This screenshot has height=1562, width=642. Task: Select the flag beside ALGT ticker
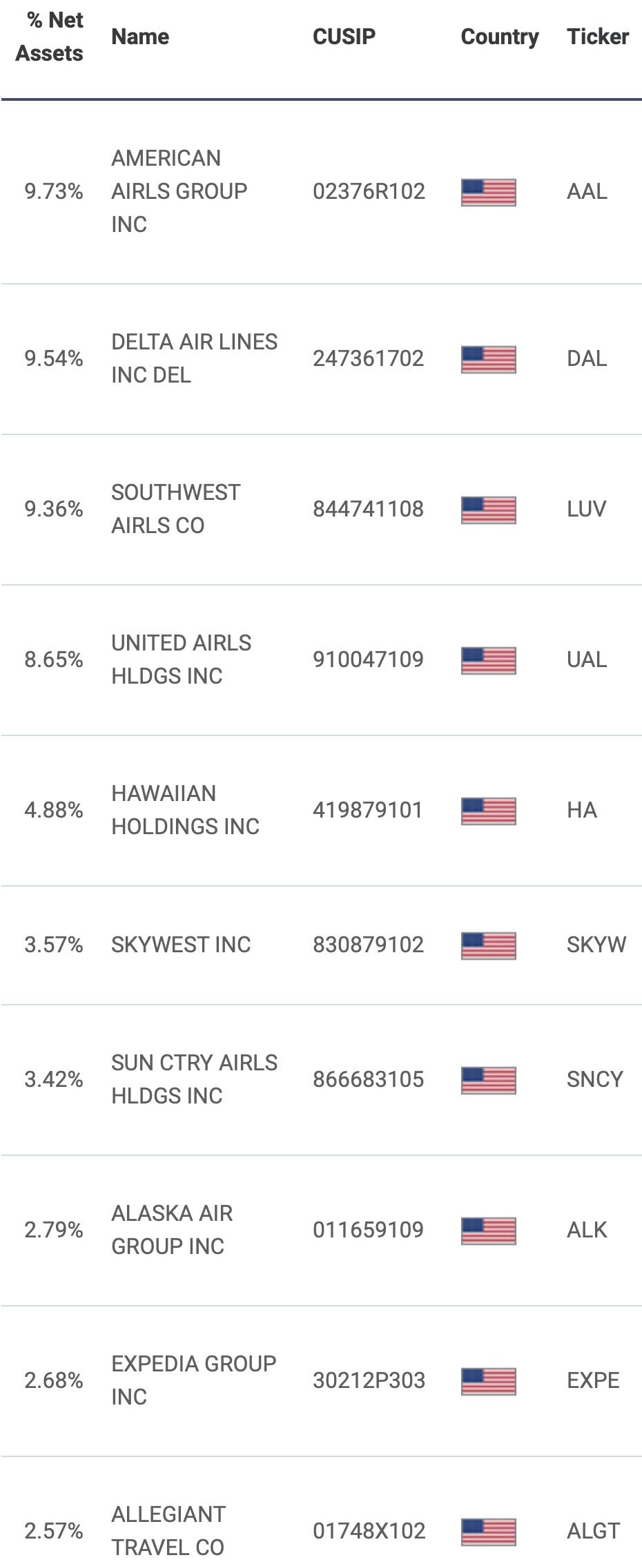(488, 1532)
